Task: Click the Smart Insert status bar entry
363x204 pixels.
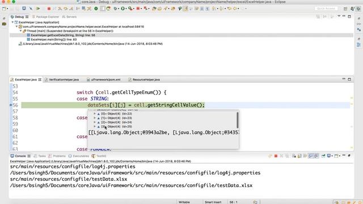Action: (213, 202)
